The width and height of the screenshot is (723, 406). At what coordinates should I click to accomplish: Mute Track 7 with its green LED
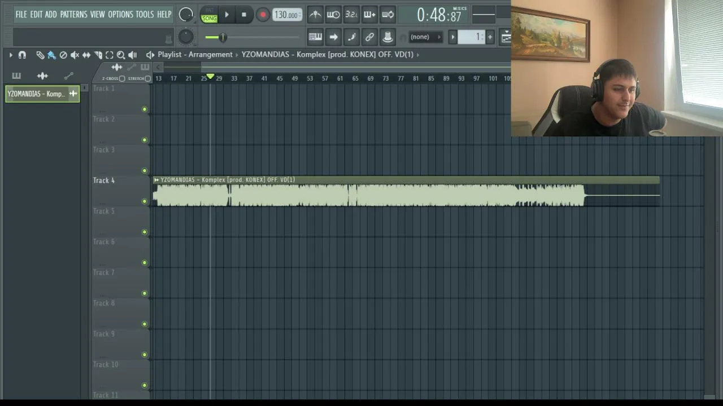(x=145, y=293)
